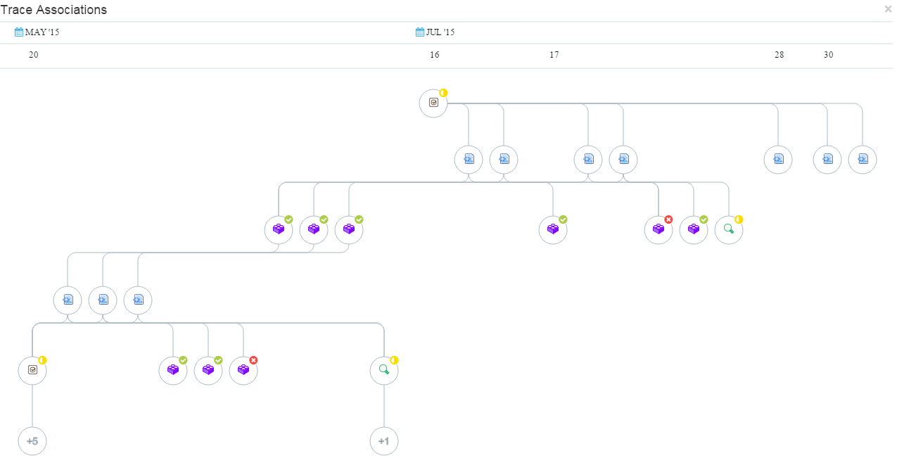Viewport: 897px width, 458px height.
Task: Select the rightmost document node in second row
Action: point(863,159)
